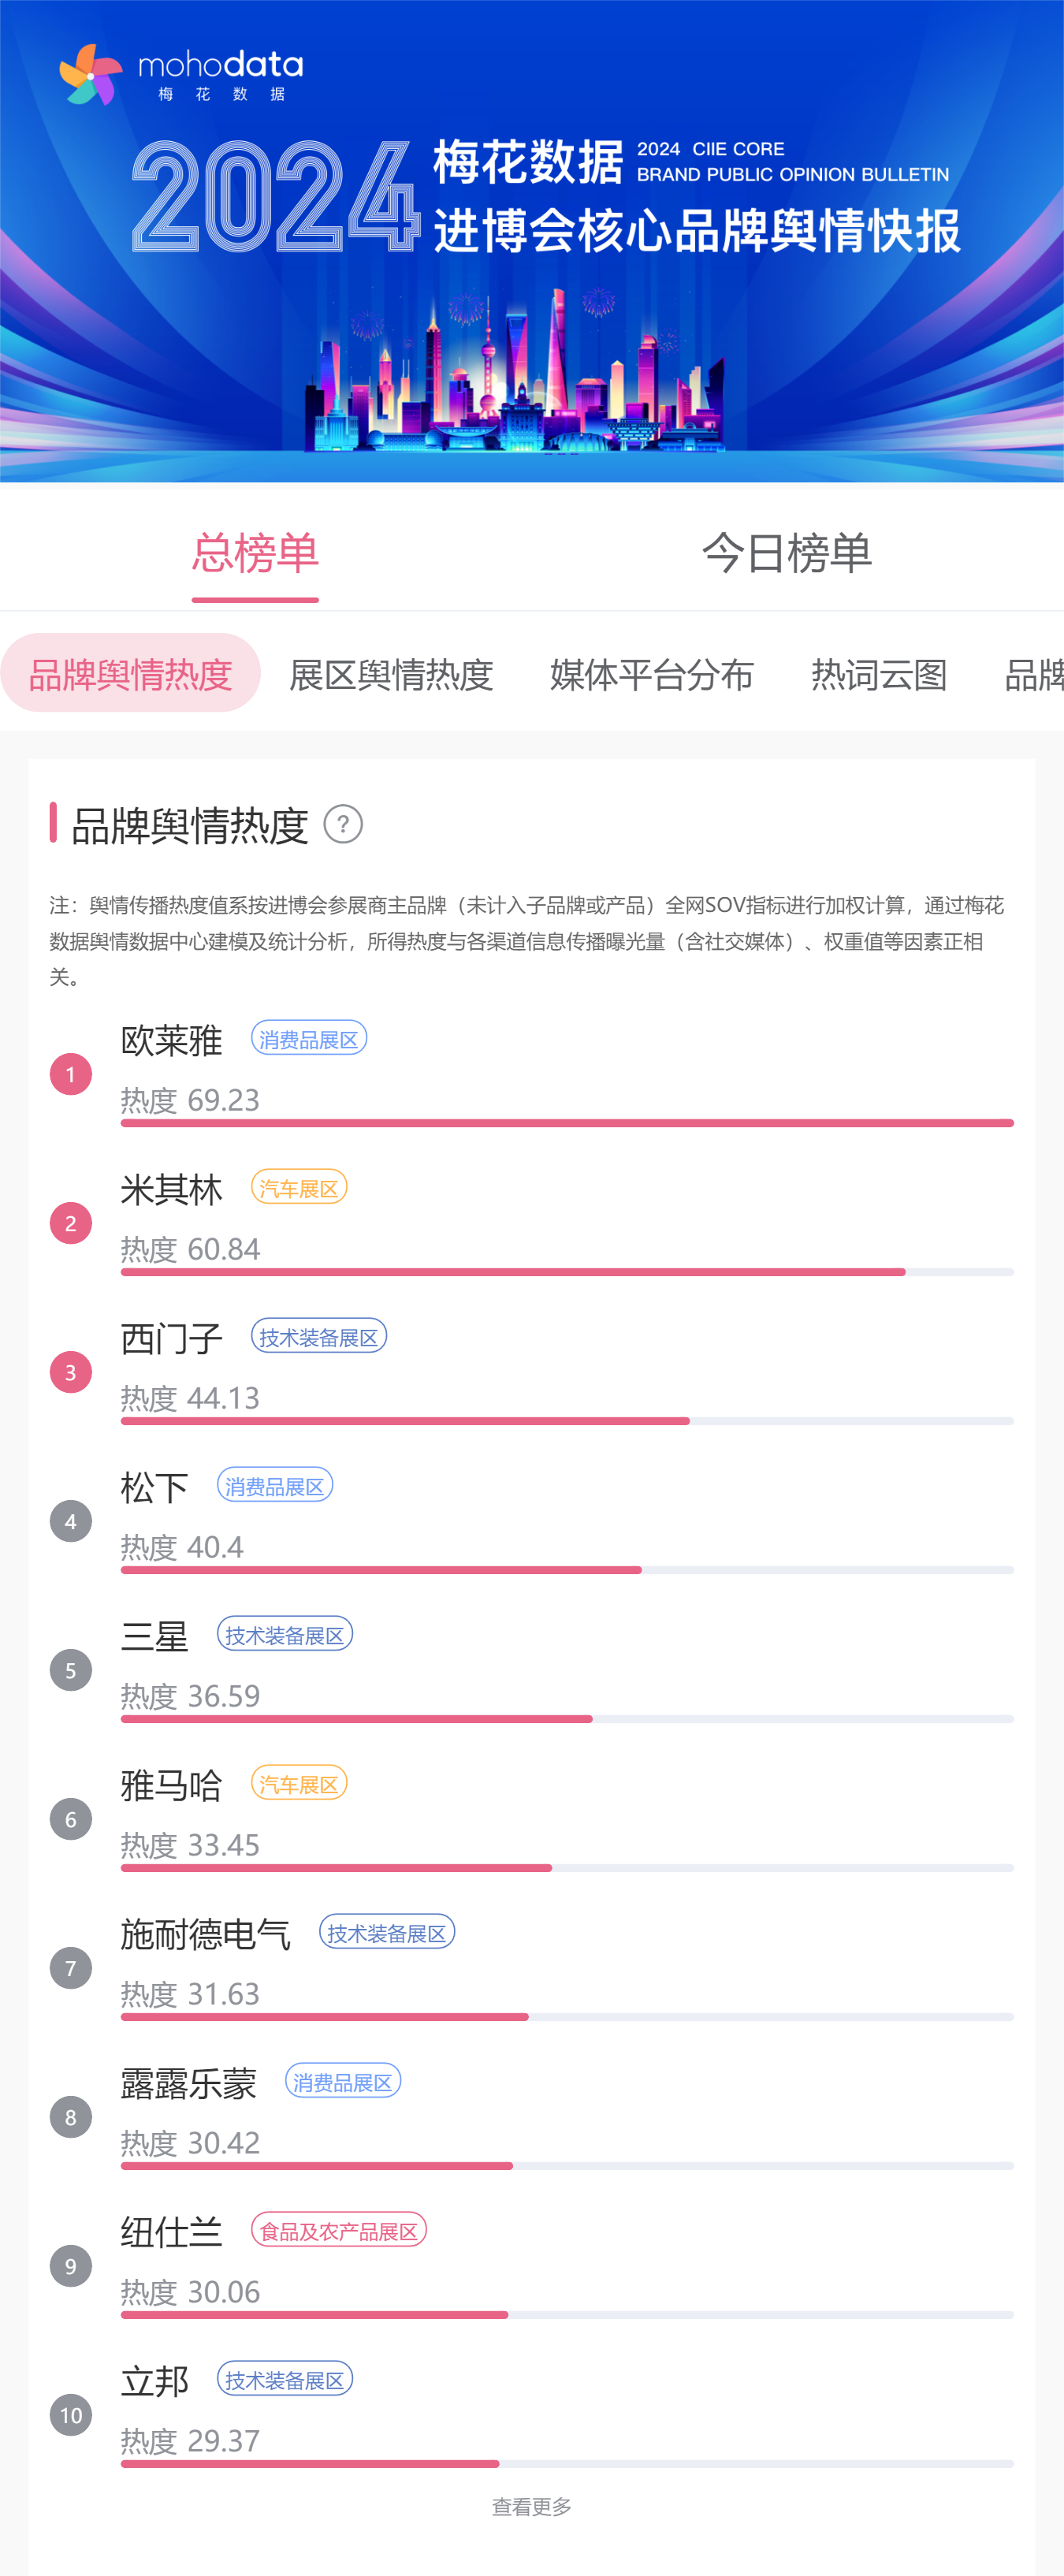Go to 热词云图 section tab

(879, 674)
